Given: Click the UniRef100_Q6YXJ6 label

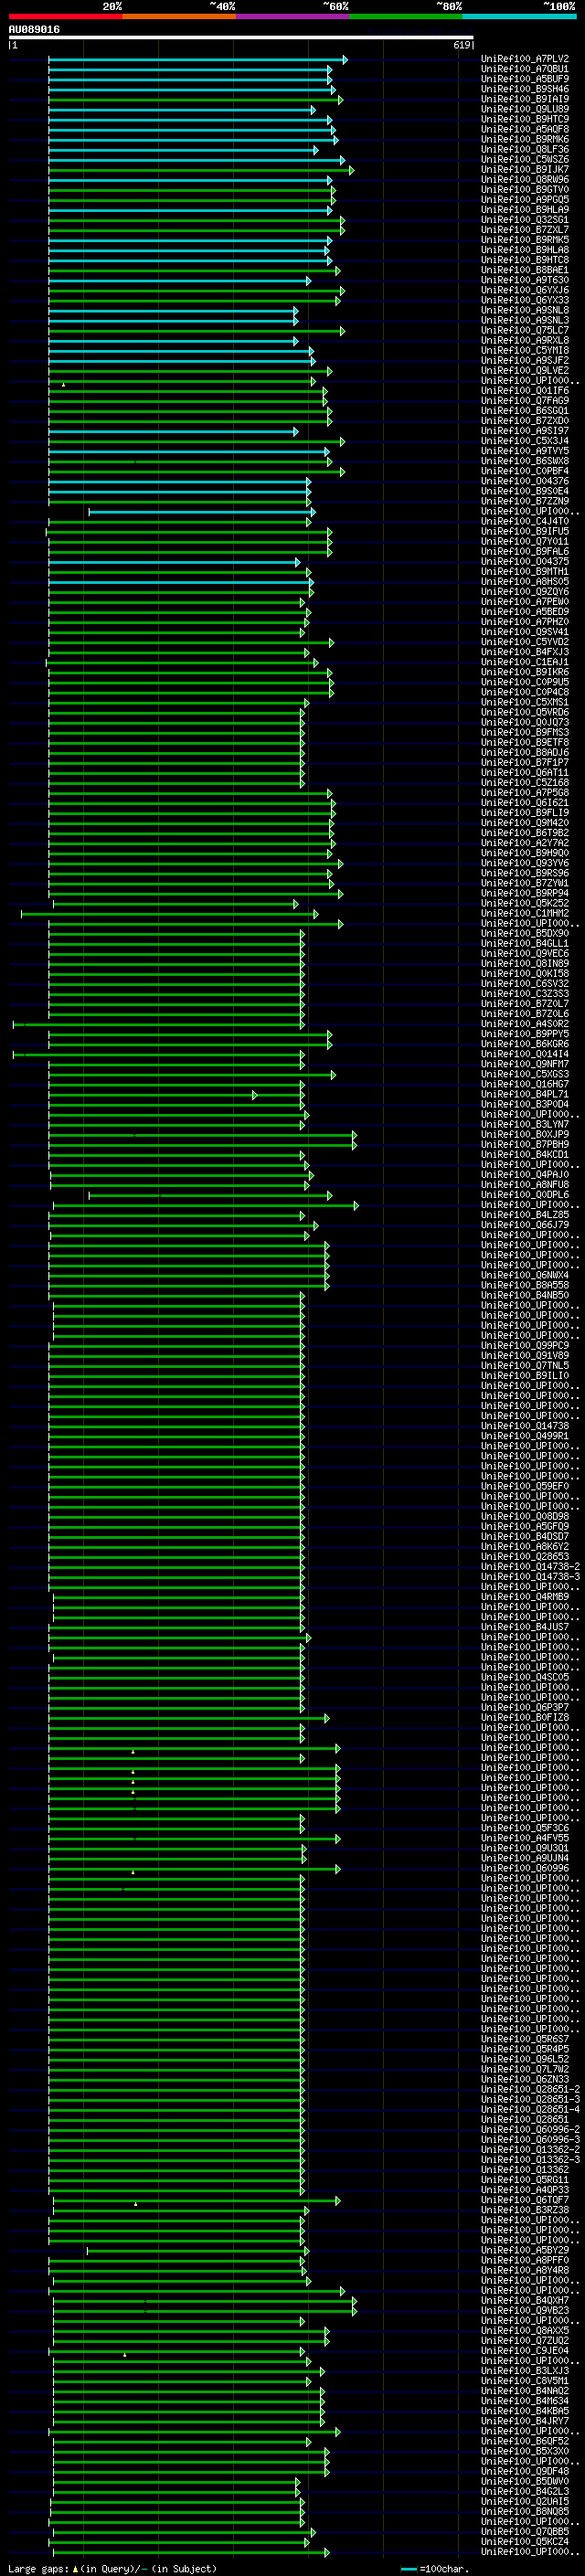Looking at the screenshot, I should click(x=525, y=291).
